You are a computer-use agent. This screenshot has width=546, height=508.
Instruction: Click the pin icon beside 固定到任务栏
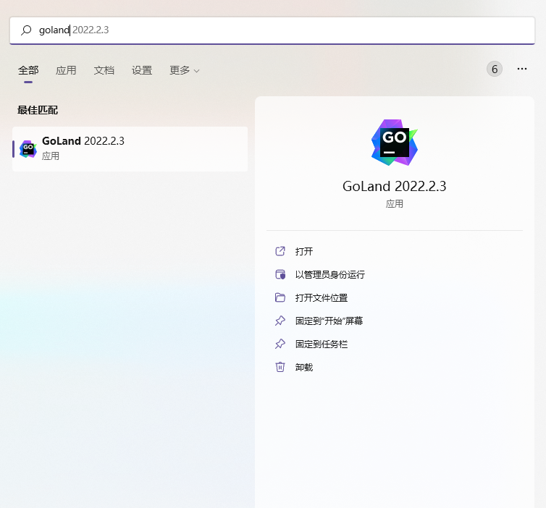click(280, 344)
